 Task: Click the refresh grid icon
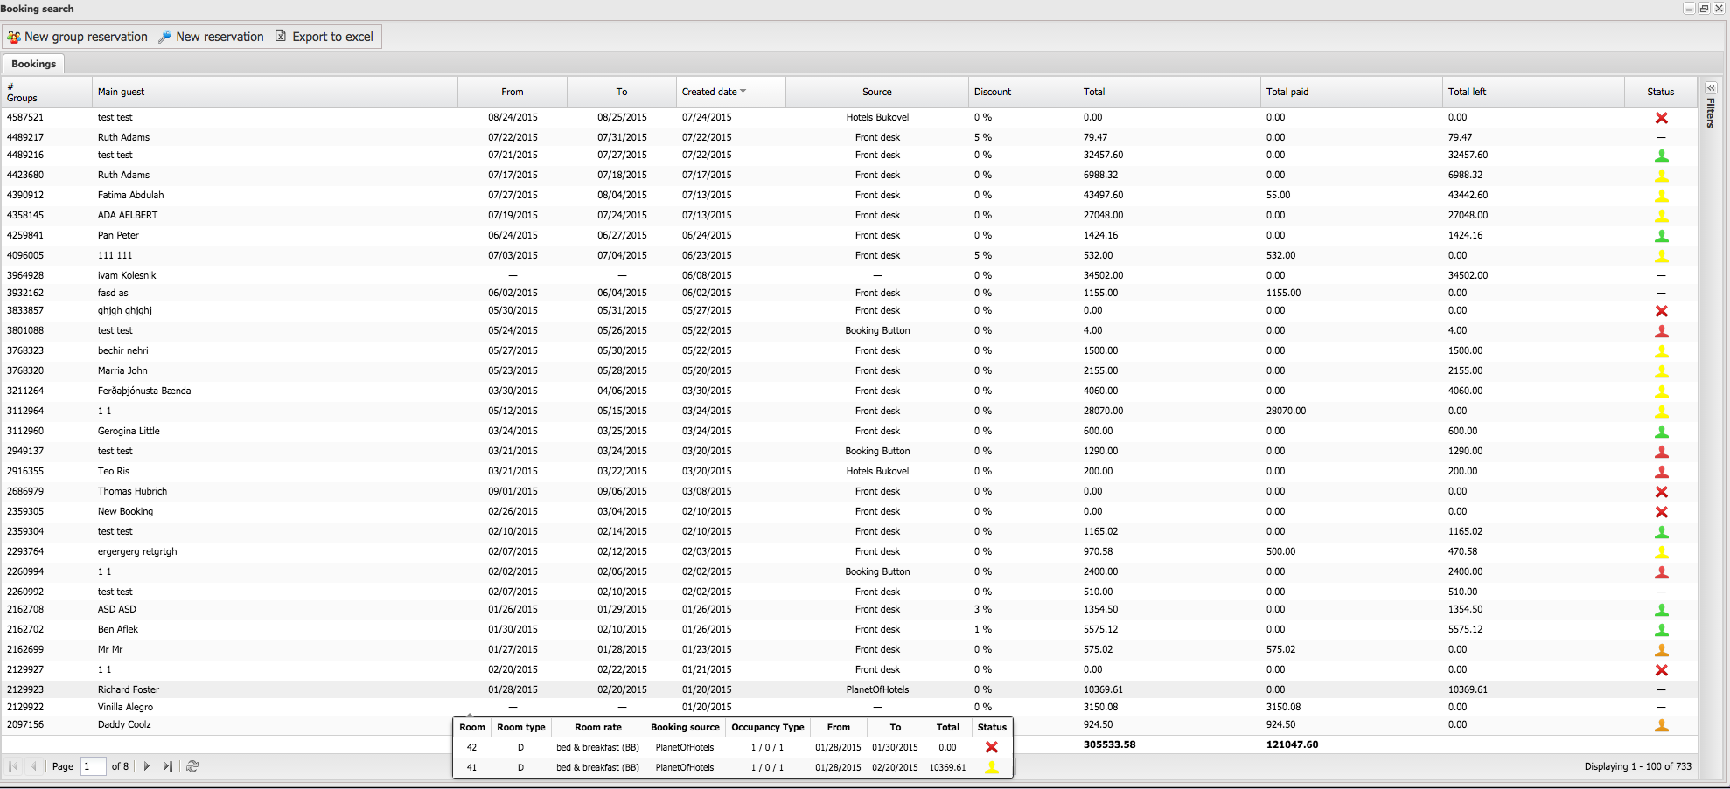click(x=192, y=766)
